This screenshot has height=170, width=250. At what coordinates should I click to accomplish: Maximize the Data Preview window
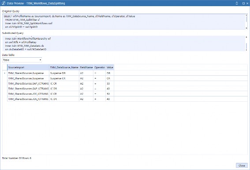(243, 4)
